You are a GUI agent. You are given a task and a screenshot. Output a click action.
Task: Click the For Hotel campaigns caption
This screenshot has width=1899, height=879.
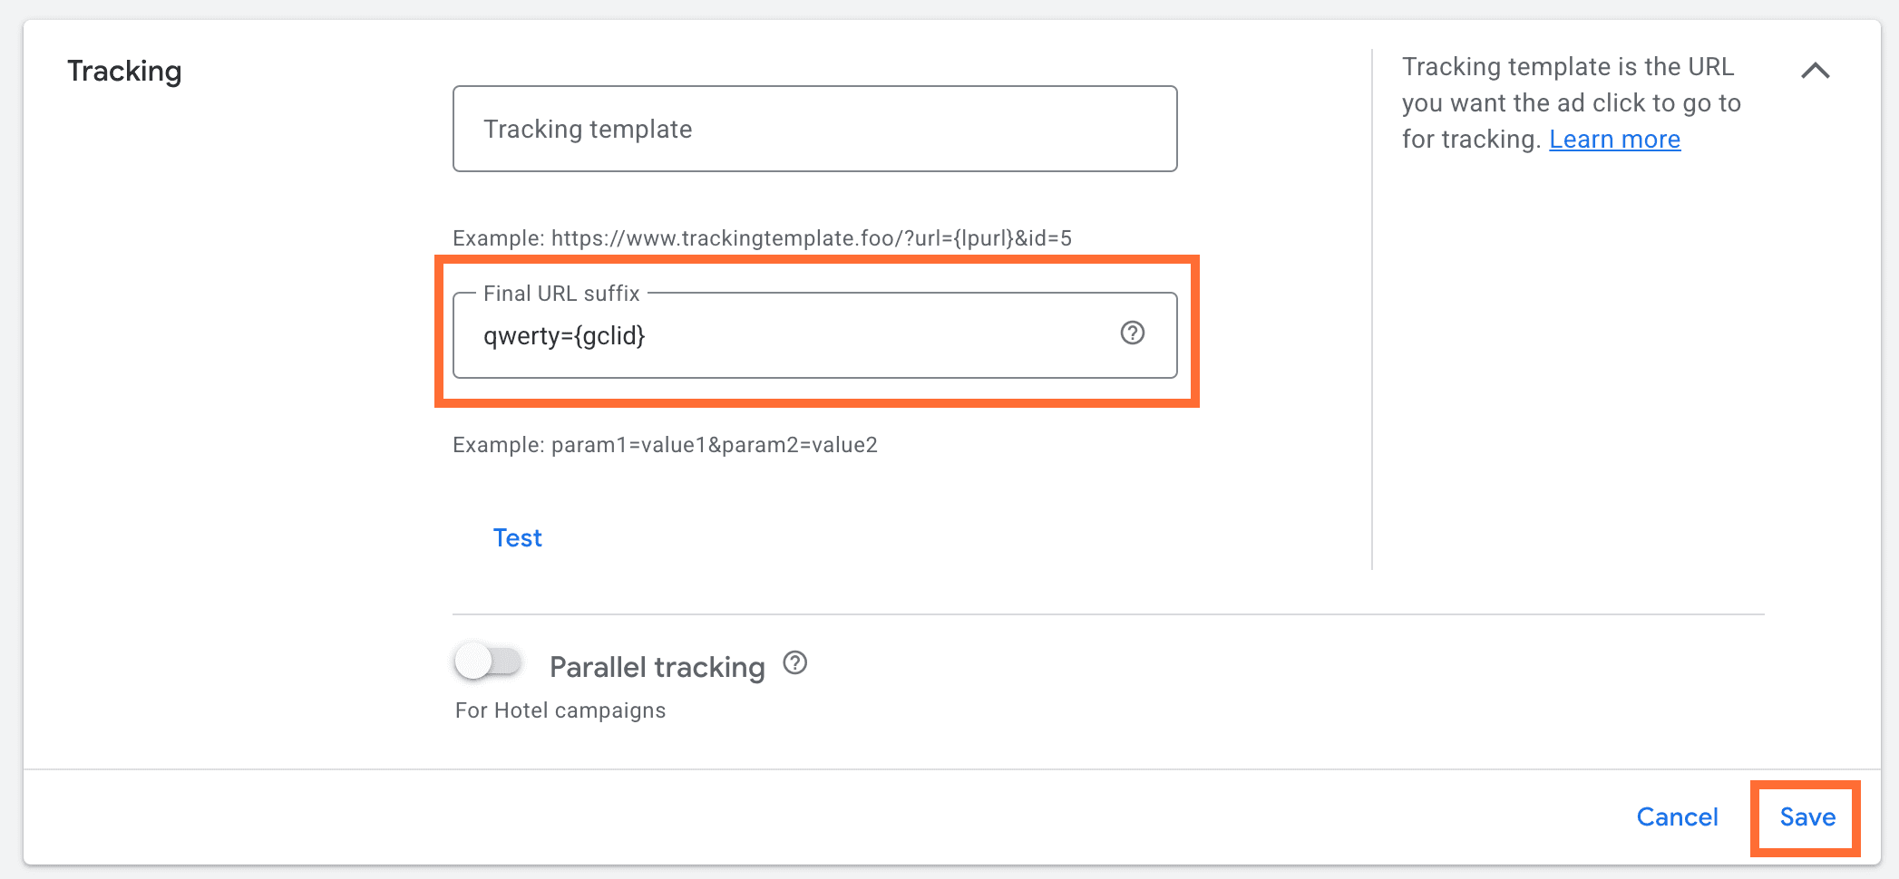tap(560, 710)
